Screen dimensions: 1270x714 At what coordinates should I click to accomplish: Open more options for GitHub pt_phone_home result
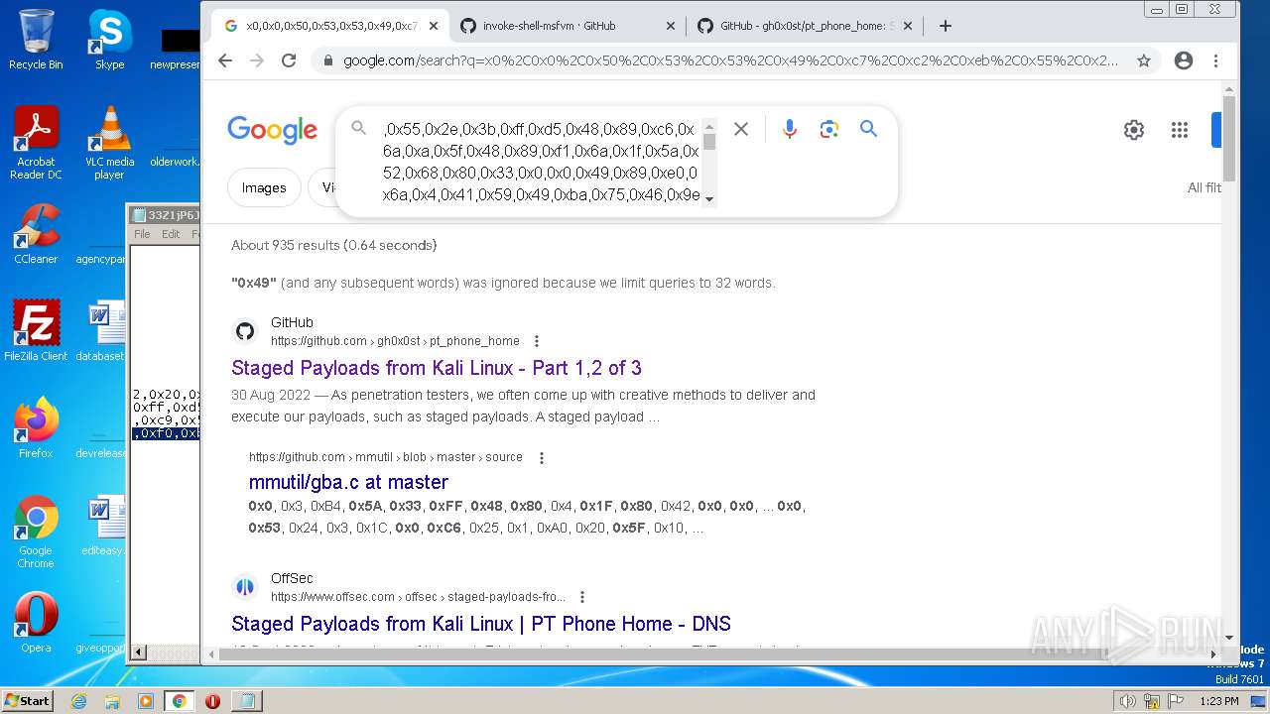537,340
